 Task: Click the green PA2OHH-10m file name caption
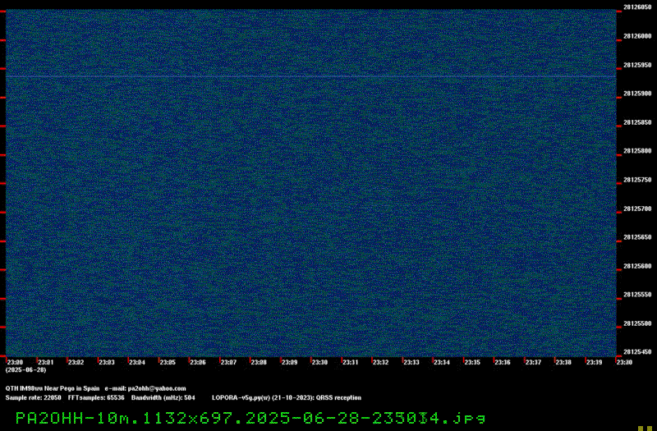pos(250,418)
